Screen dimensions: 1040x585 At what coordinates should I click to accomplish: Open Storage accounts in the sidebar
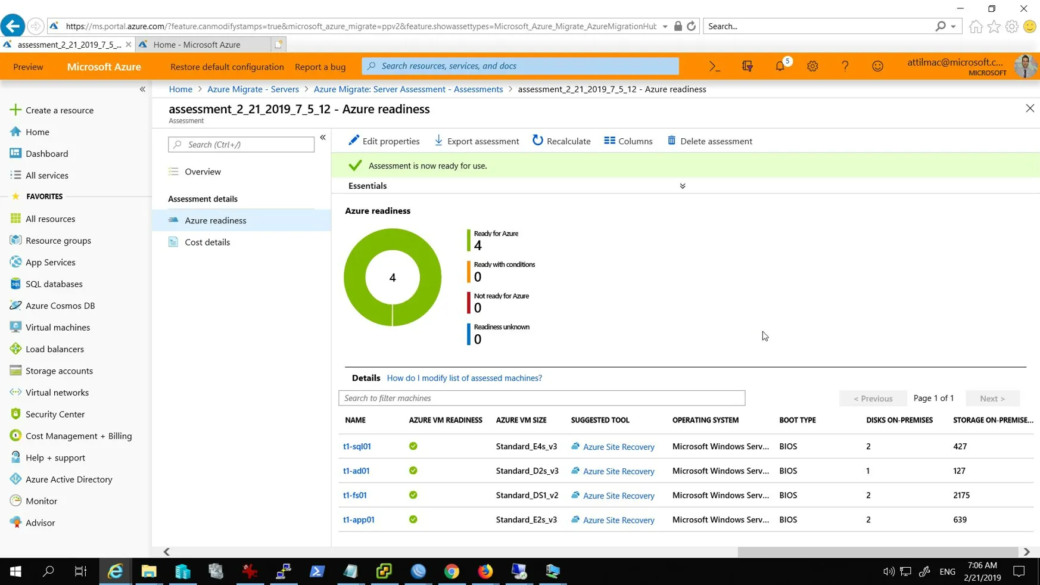point(59,371)
